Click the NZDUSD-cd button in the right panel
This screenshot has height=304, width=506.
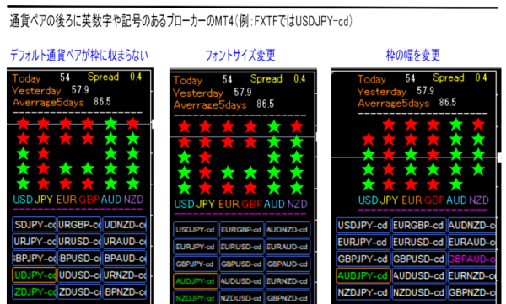click(419, 292)
